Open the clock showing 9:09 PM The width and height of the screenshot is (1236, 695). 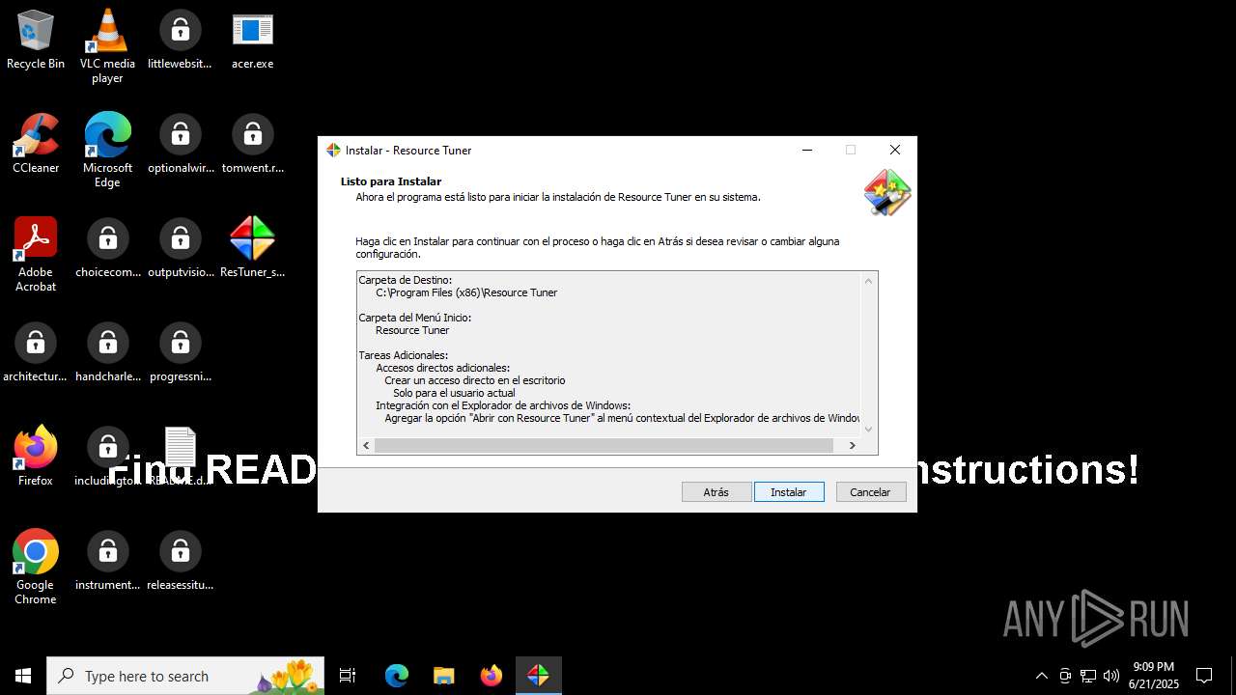(x=1154, y=676)
